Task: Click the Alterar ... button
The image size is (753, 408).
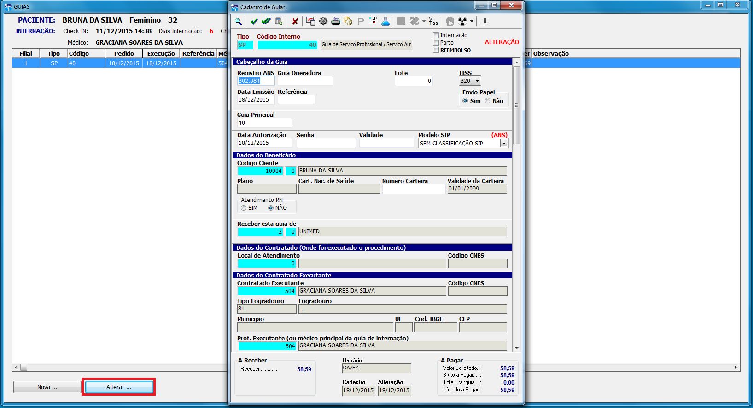Action: tap(119, 387)
